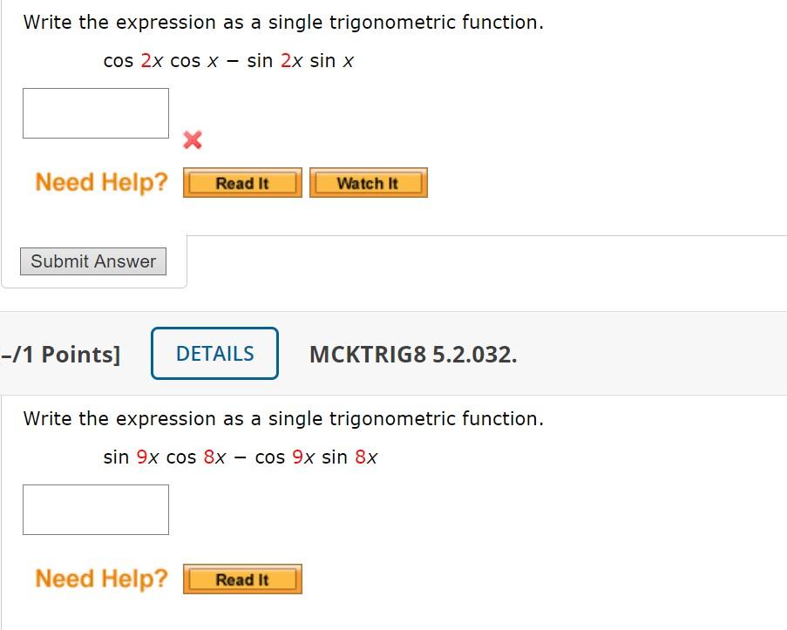Expand the DETAILS section

tap(214, 353)
